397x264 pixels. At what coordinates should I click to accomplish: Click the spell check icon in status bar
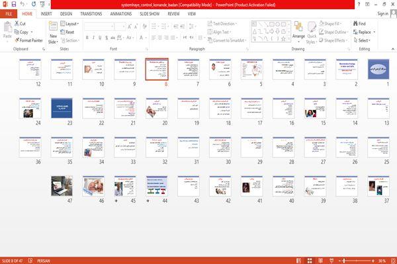click(30, 261)
